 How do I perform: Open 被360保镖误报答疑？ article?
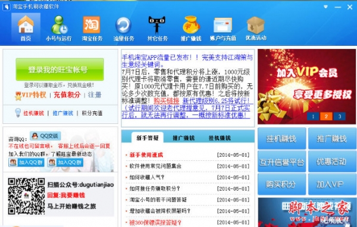click(155, 222)
